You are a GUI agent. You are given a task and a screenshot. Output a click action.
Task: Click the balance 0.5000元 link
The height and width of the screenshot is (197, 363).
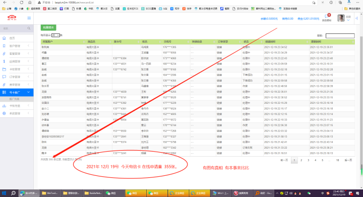(269, 19)
